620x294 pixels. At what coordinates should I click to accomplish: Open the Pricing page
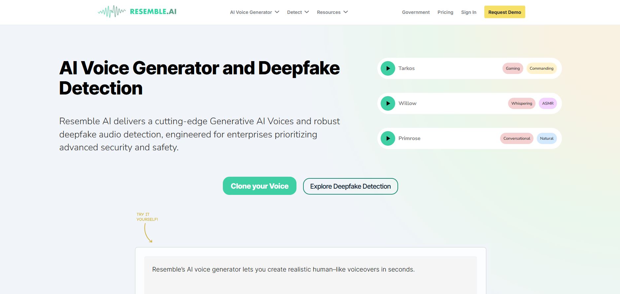tap(445, 12)
